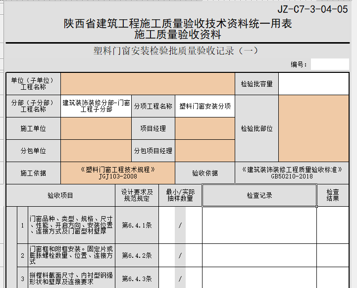Click the orange 分包单位 value cell
Screen dimensions: 357x288
point(96,151)
